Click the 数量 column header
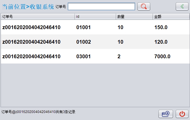This screenshot has width=190, height=120. [x=134, y=17]
